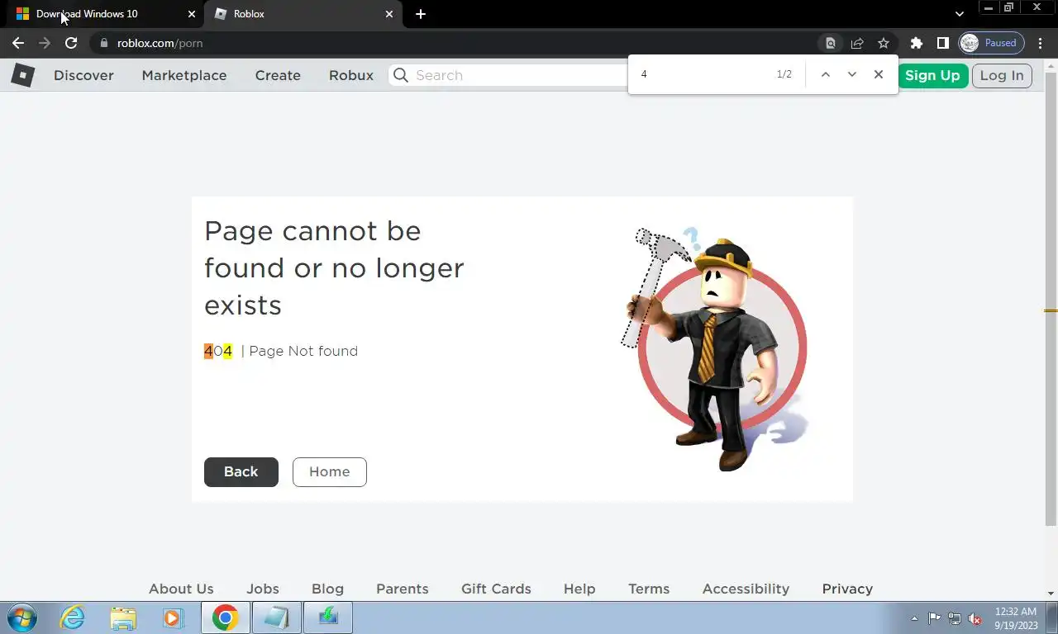Click the browser forward arrow
Viewport: 1058px width, 634px height.
pos(45,43)
